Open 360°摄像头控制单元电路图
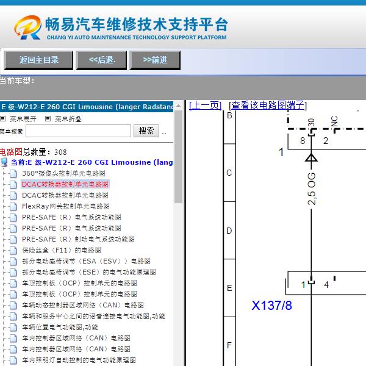Image resolution: width=366 pixels, height=366 pixels. click(63, 173)
